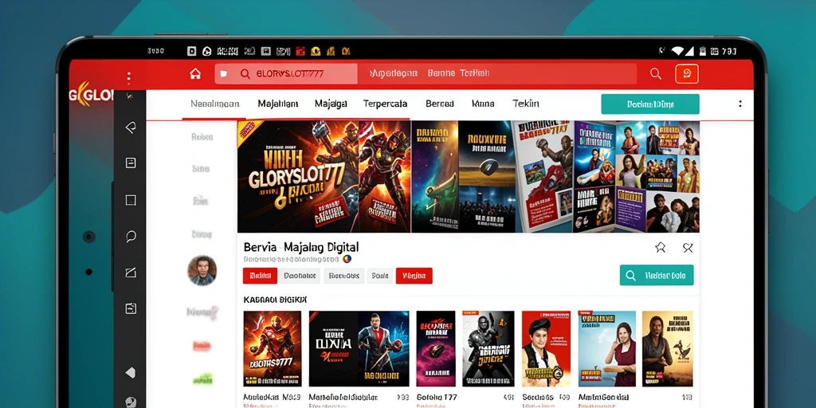Click the Bervia Majalag Digital title
816x408 pixels.
[x=300, y=247]
